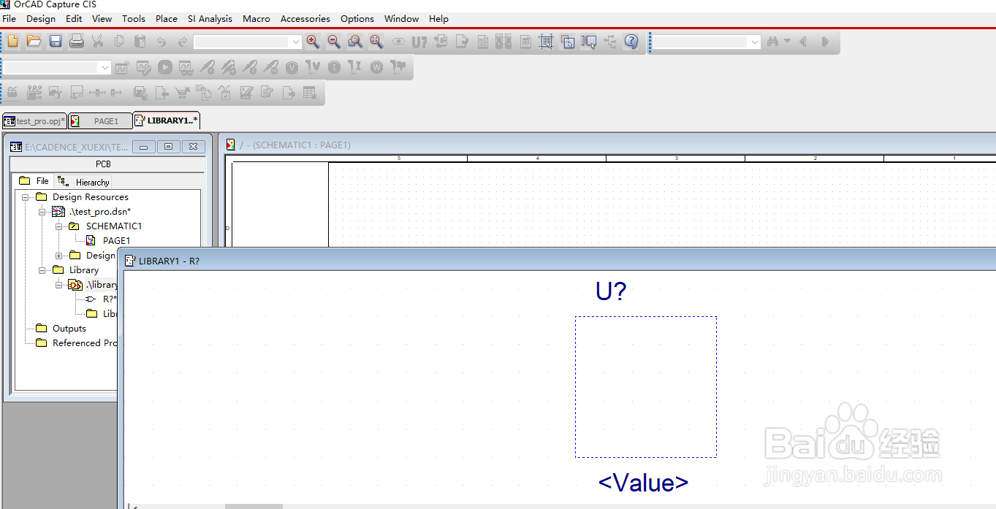Click the PCB header button in project panel

103,164
